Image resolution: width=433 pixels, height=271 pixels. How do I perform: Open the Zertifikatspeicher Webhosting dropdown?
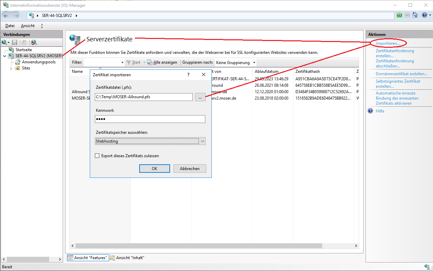pyautogui.click(x=150, y=141)
